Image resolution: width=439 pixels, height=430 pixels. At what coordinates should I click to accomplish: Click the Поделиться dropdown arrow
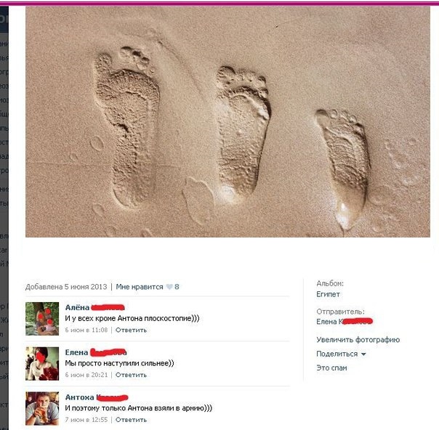coord(363,354)
